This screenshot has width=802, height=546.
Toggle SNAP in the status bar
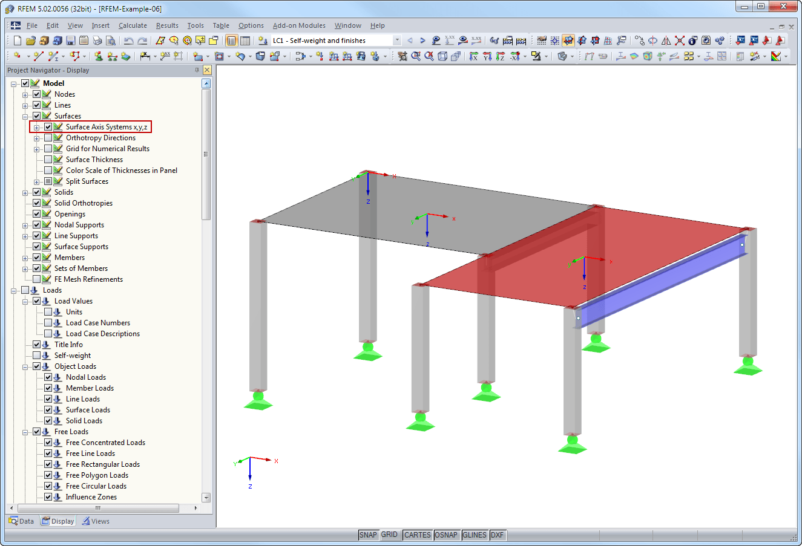coord(368,535)
